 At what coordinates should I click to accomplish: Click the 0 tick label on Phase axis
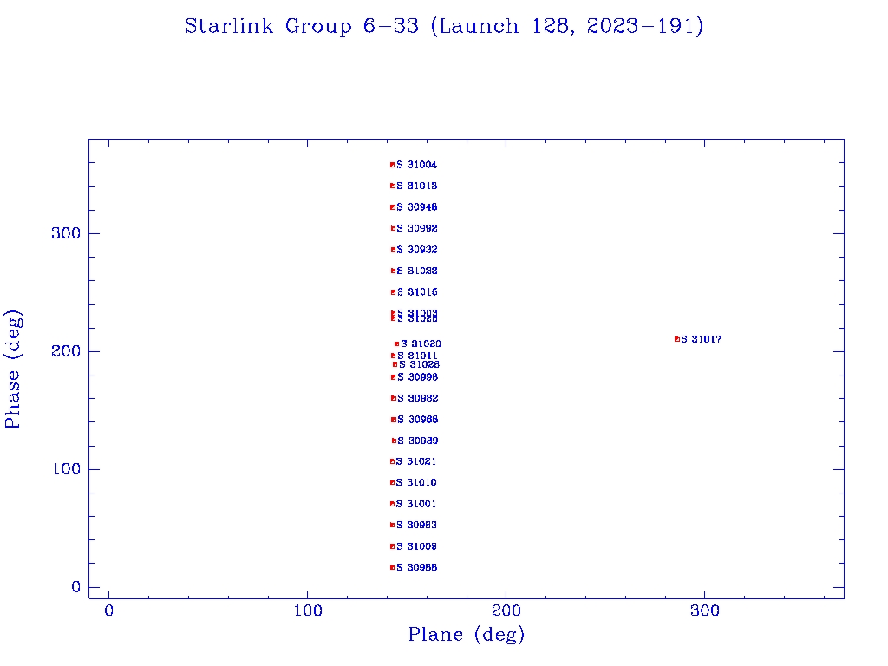pos(75,587)
